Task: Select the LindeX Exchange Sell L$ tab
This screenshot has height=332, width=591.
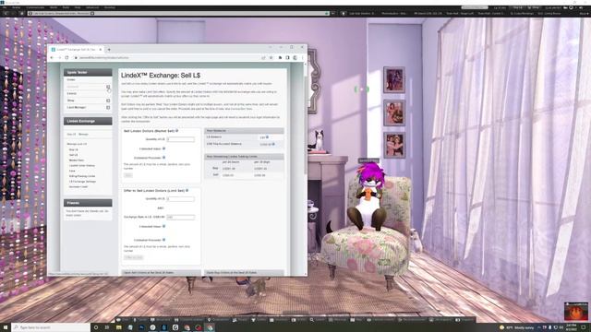Action: tap(77, 49)
